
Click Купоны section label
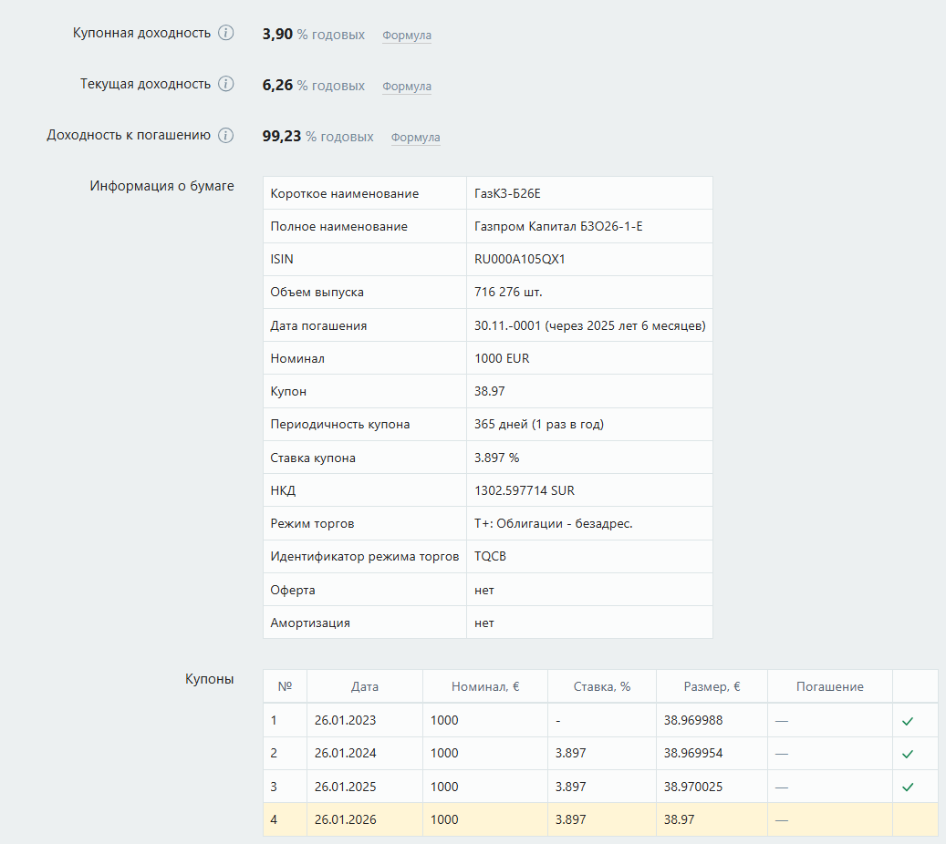click(209, 679)
